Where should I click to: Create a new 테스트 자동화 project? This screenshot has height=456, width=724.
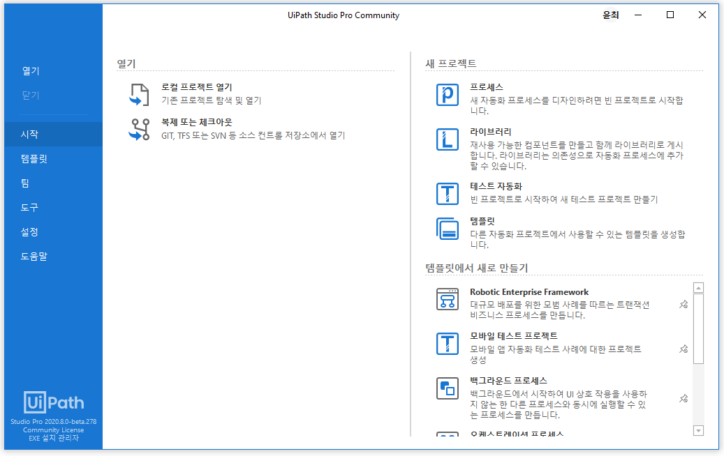click(496, 186)
